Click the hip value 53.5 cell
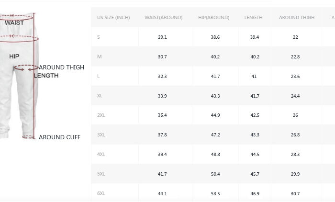The height and width of the screenshot is (202, 335). pos(215,193)
